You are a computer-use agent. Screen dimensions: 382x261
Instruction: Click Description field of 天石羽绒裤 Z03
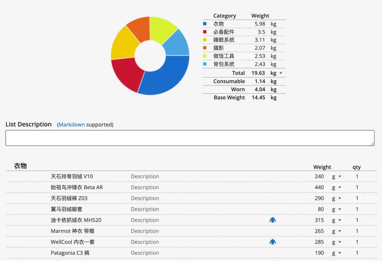click(145, 198)
